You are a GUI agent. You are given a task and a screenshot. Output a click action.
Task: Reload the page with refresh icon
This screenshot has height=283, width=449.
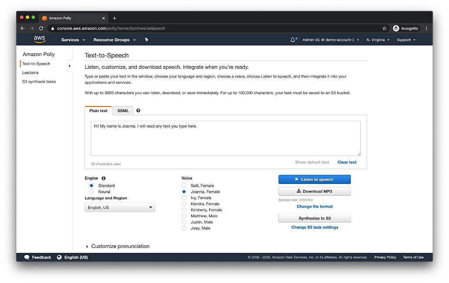click(41, 28)
